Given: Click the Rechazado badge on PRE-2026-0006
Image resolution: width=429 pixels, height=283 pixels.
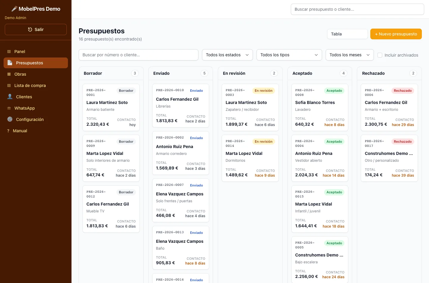Looking at the screenshot, I should 402,91.
